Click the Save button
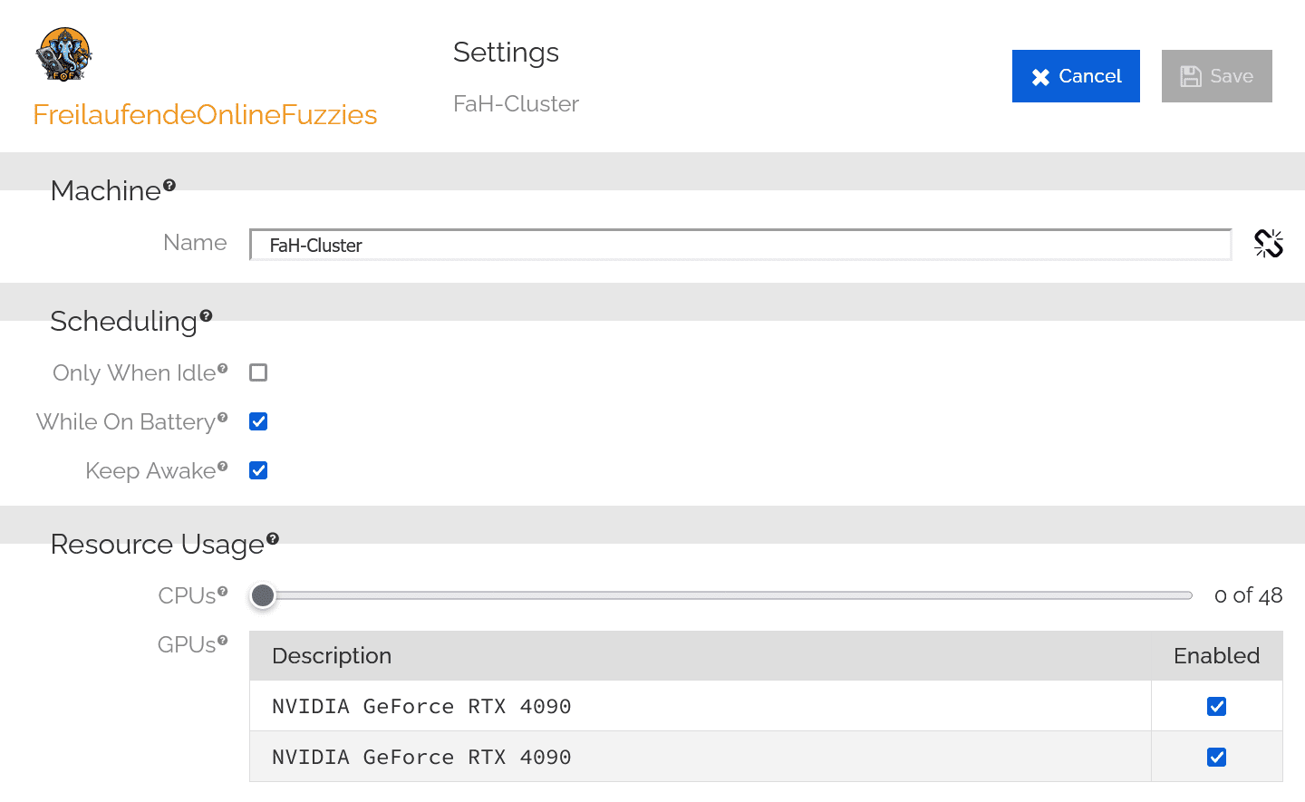The width and height of the screenshot is (1305, 802). [1216, 76]
